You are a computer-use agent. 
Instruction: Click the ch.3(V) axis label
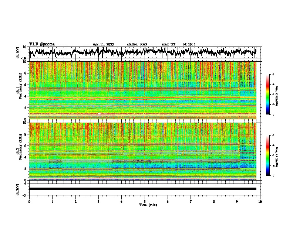[x=18, y=189]
